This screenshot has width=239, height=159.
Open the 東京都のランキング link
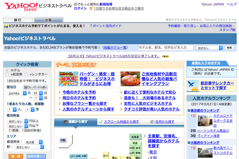point(205,111)
